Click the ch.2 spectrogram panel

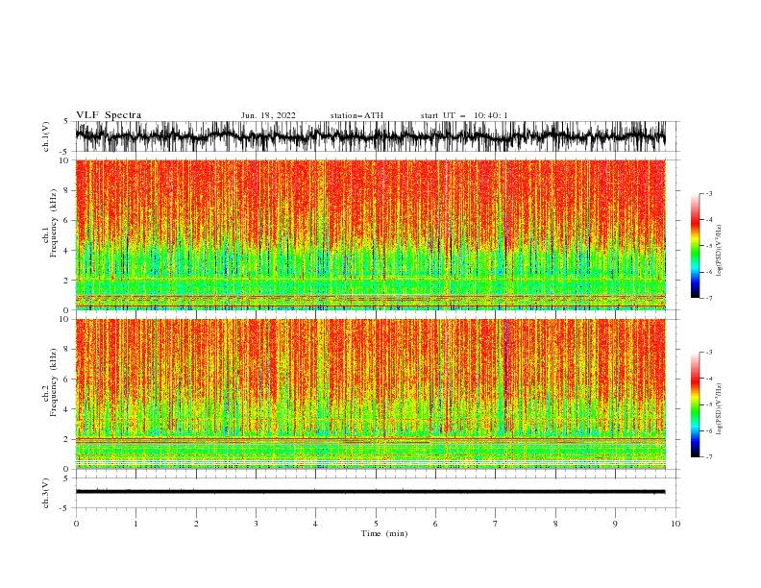pos(371,394)
